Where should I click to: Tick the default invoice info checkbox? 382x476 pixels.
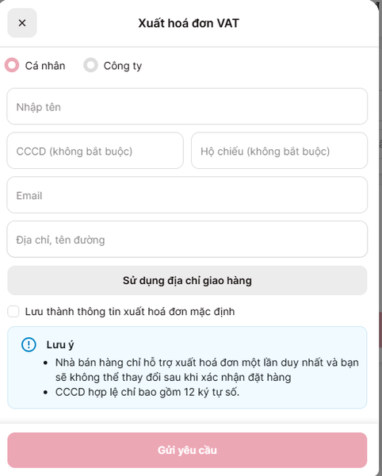coord(13,312)
